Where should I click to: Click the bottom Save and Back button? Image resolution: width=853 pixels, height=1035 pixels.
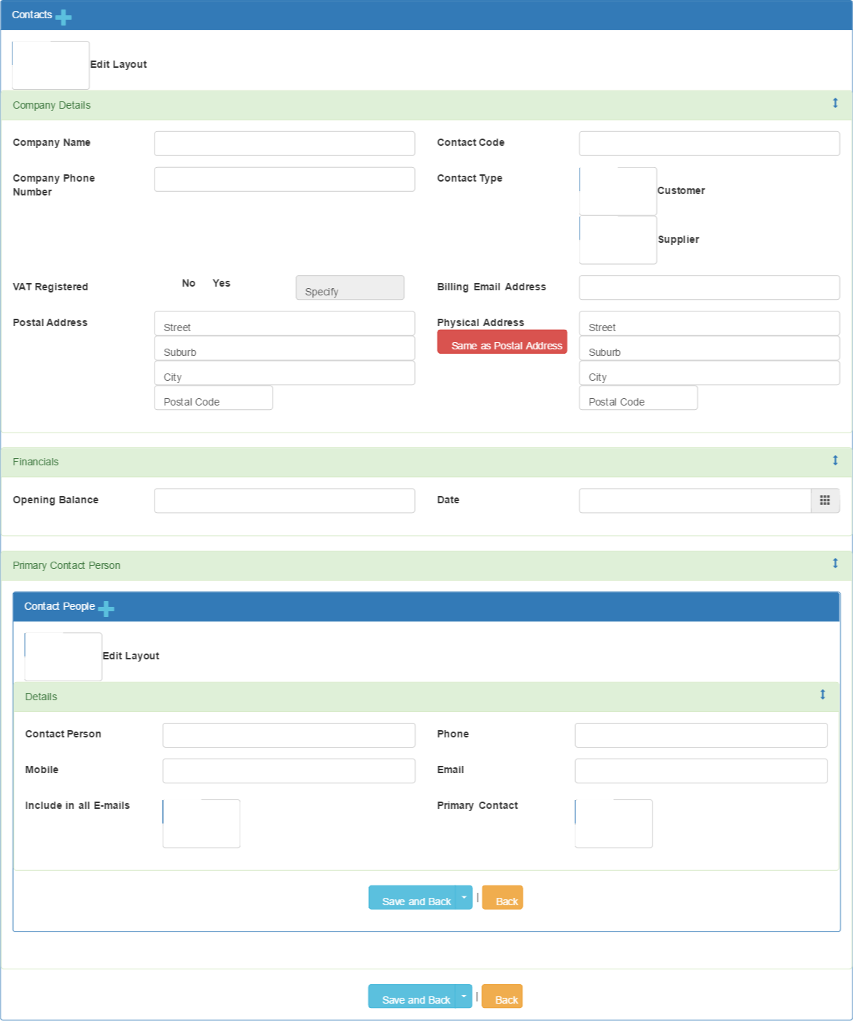412,996
